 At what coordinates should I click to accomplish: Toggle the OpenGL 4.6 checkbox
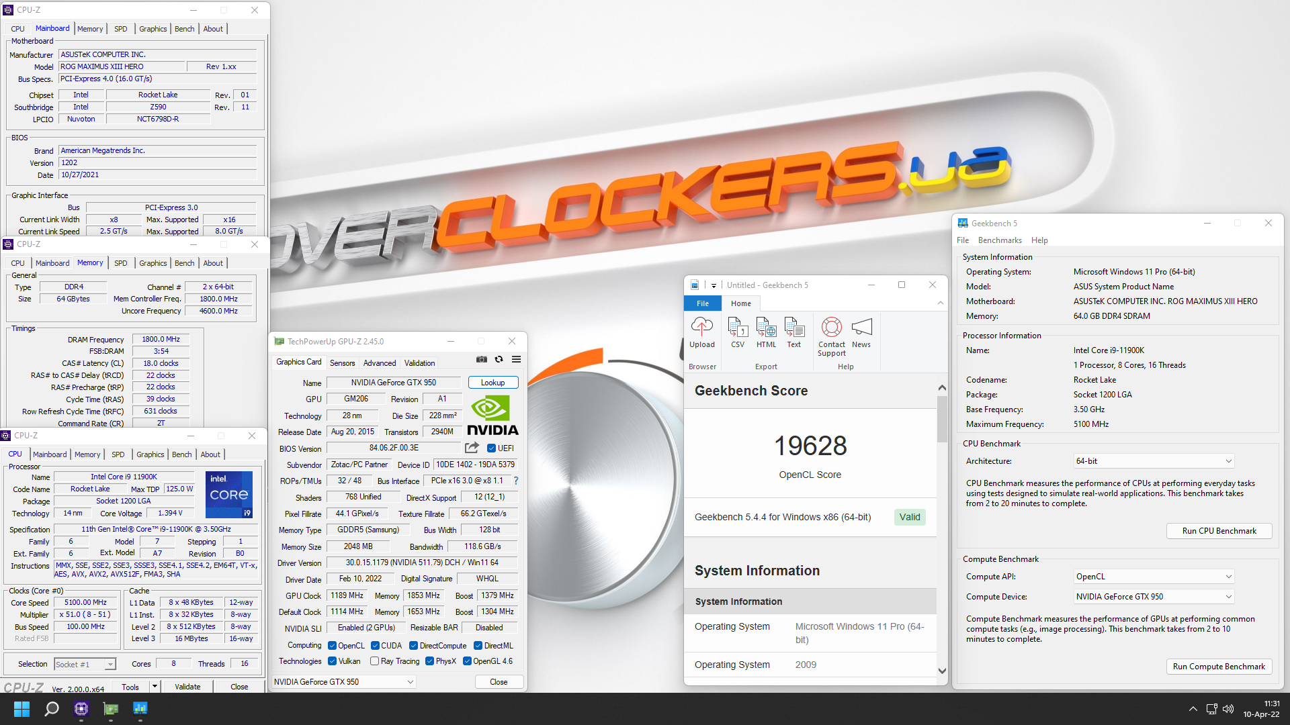point(467,661)
